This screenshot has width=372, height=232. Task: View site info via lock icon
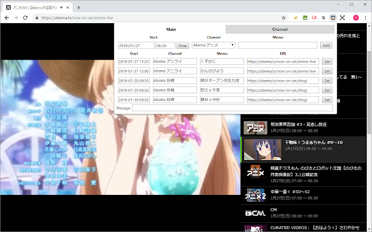point(37,18)
